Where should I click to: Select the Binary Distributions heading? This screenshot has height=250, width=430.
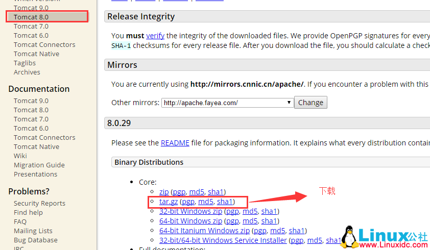(x=149, y=162)
